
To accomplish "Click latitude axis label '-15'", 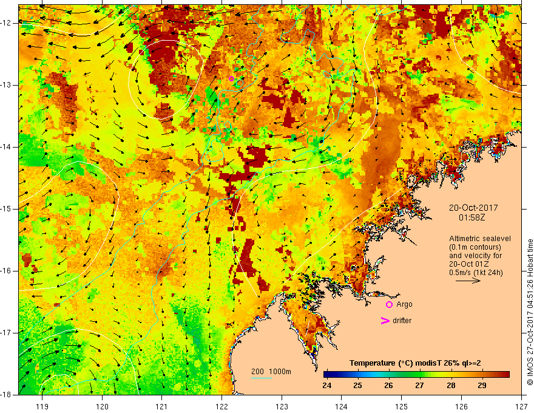I will (7, 209).
